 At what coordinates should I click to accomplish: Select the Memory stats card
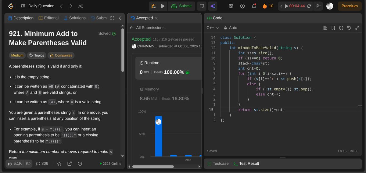168,94
